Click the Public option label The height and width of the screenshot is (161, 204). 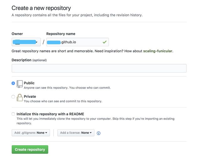pyautogui.click(x=29, y=83)
